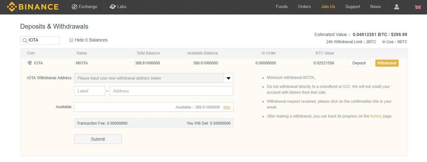This screenshot has height=162, width=427.
Task: Open the News page
Action: 375,6
